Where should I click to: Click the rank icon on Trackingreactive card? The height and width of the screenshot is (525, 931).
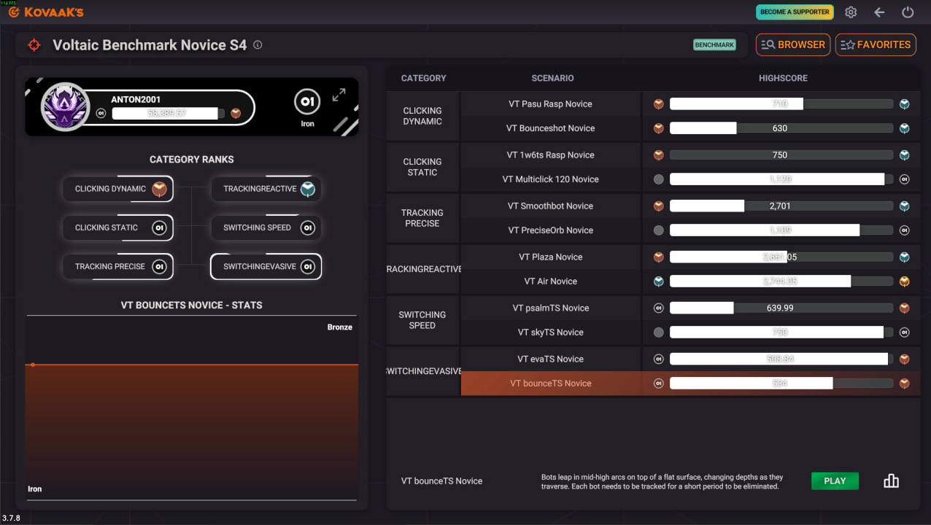pyautogui.click(x=308, y=189)
